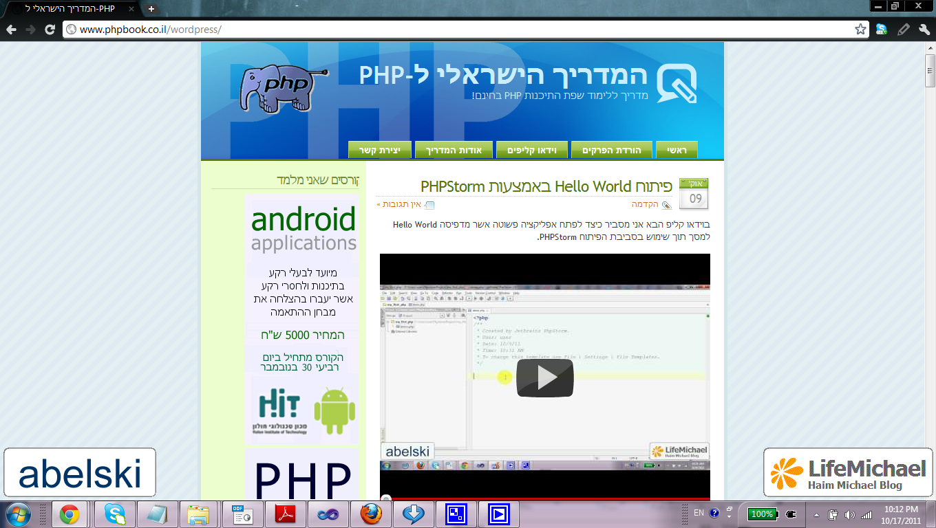Click the site title המדריך הישראלי ל-PHP
Screen dimensions: 936x528
pos(503,74)
